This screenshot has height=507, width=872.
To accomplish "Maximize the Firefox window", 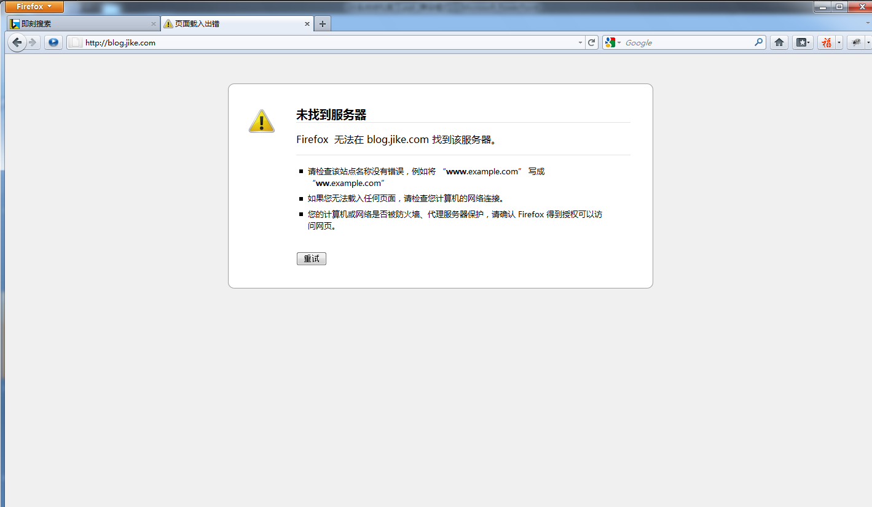I will coord(840,7).
